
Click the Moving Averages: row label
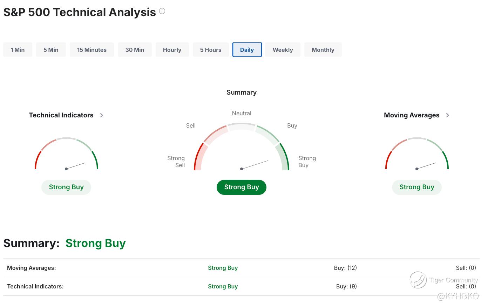pos(32,268)
